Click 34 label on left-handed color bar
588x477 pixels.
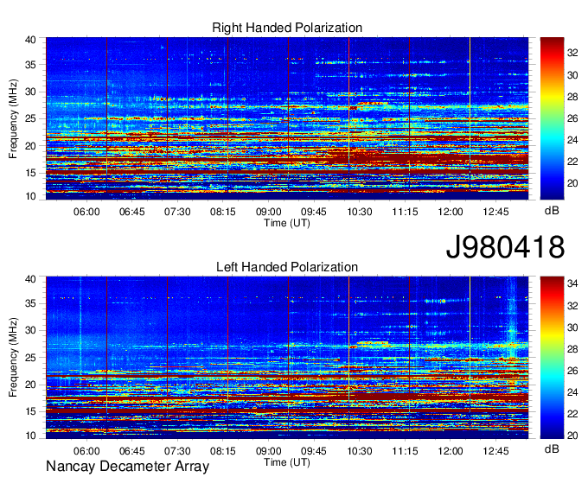(572, 284)
